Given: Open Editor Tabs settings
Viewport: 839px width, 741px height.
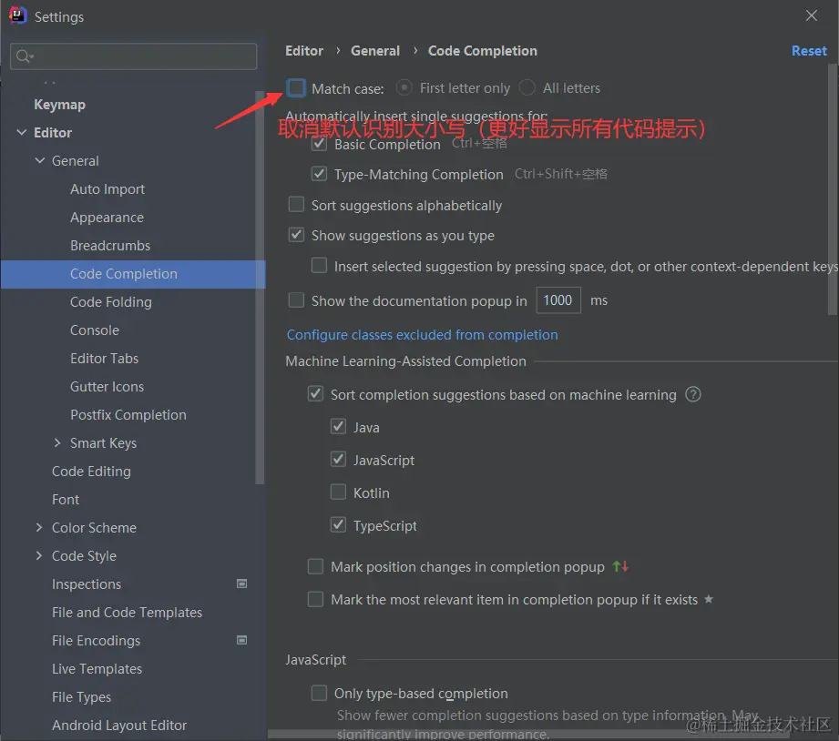Looking at the screenshot, I should (x=104, y=358).
